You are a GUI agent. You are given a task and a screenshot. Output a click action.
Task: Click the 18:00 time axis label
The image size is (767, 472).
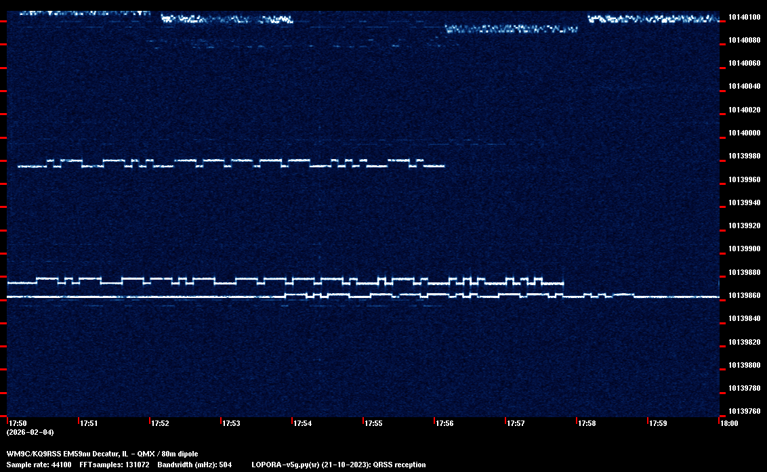coord(729,423)
